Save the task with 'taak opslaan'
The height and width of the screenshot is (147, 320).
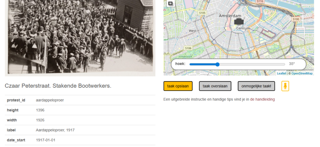coord(178,86)
